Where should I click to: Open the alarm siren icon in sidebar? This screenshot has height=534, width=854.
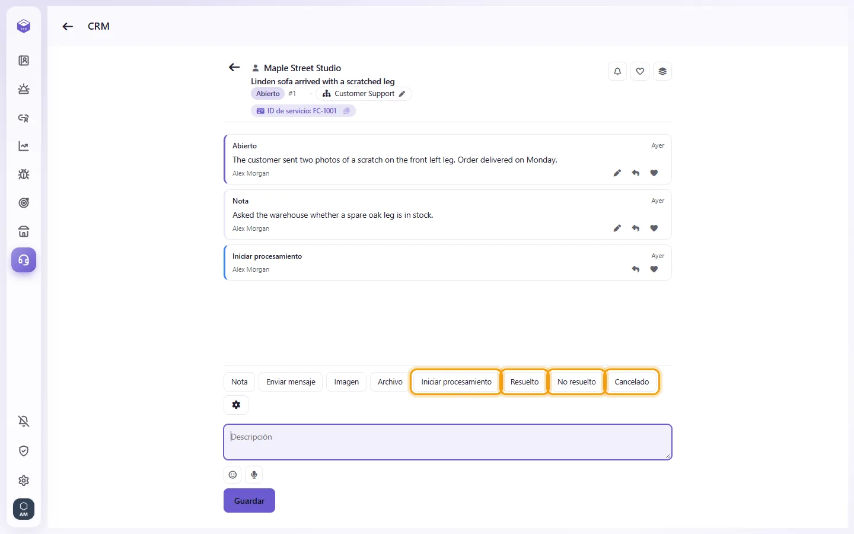(x=24, y=89)
